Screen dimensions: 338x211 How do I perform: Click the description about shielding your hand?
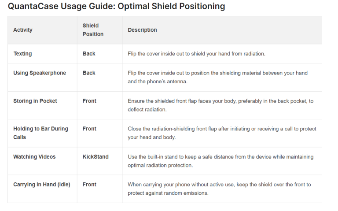[x=196, y=54]
